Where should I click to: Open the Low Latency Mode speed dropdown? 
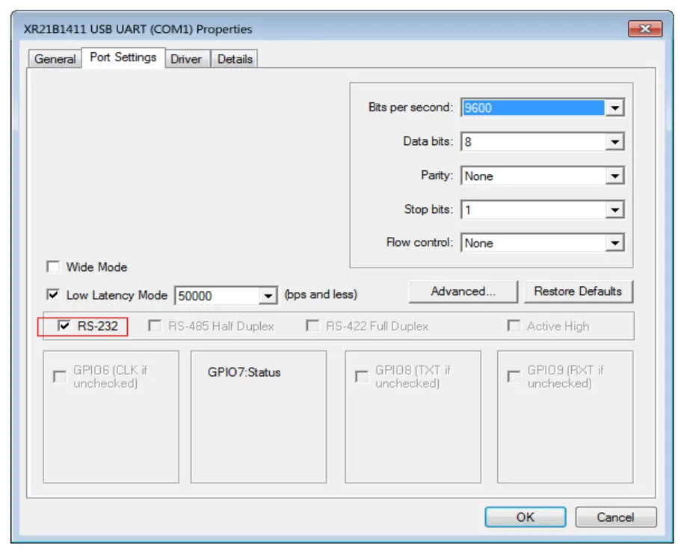[269, 295]
